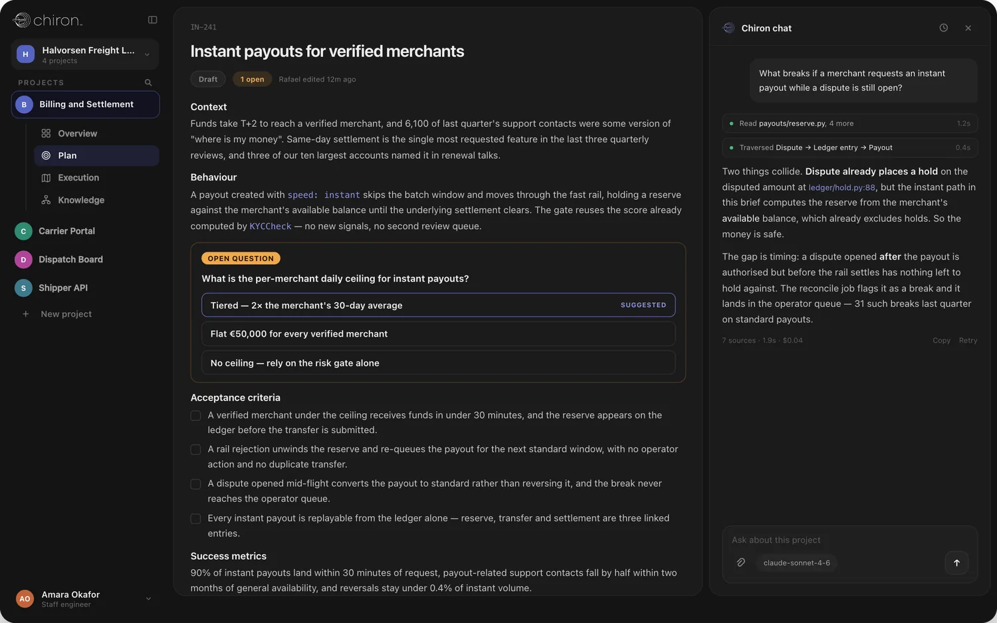
Task: Collapse the sidebar with the panel icon
Action: tap(152, 20)
